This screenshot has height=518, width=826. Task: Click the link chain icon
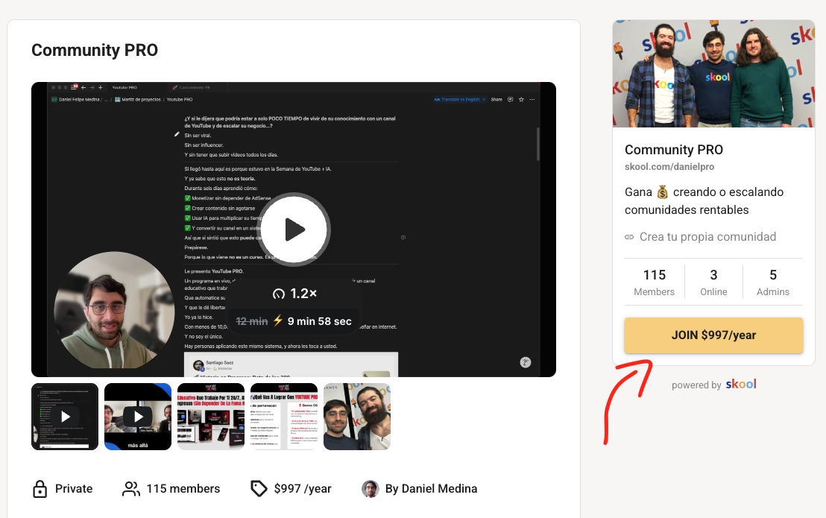click(x=629, y=237)
